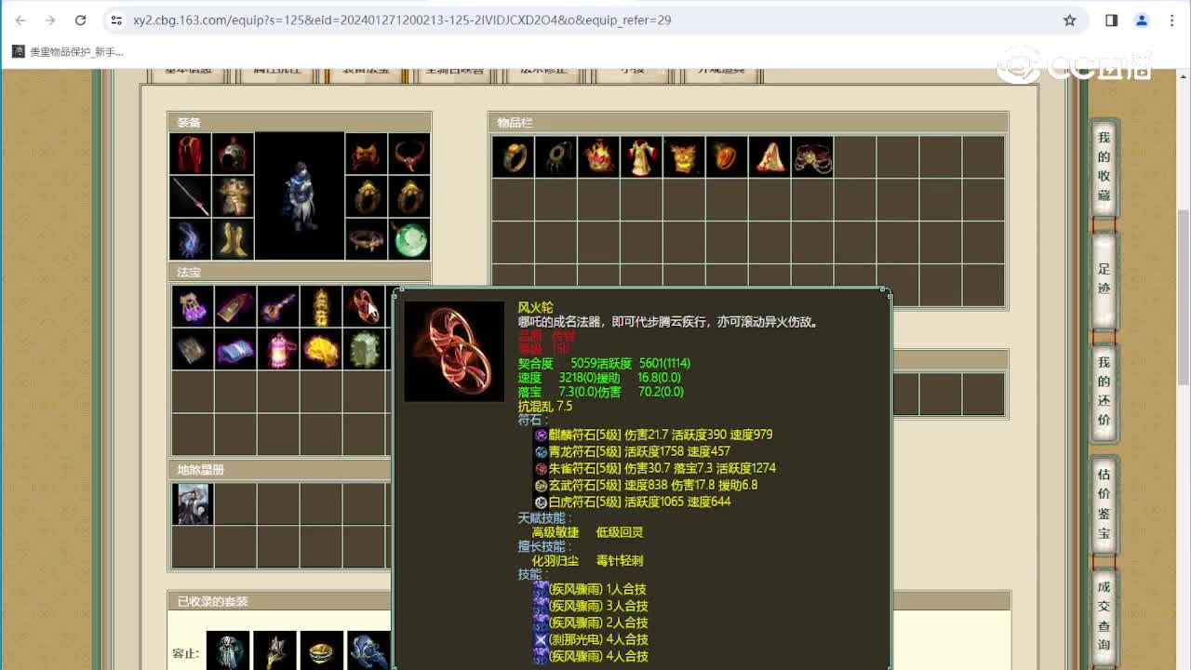Click the 风火轮 large preview image
The width and height of the screenshot is (1191, 670).
(454, 352)
